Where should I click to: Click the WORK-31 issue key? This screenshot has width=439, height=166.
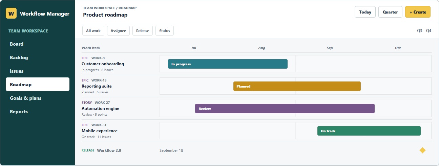99,125
